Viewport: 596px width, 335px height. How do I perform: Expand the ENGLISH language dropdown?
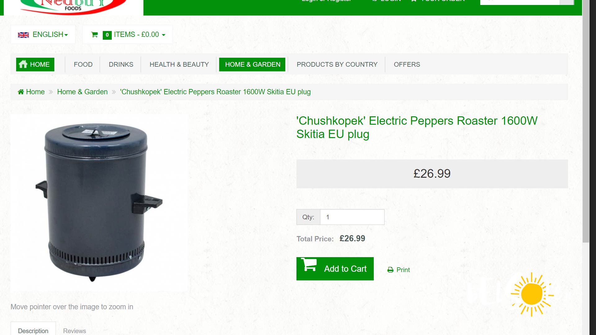coord(43,34)
